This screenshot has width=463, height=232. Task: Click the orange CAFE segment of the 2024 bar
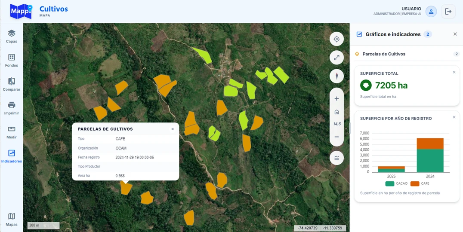point(430,143)
